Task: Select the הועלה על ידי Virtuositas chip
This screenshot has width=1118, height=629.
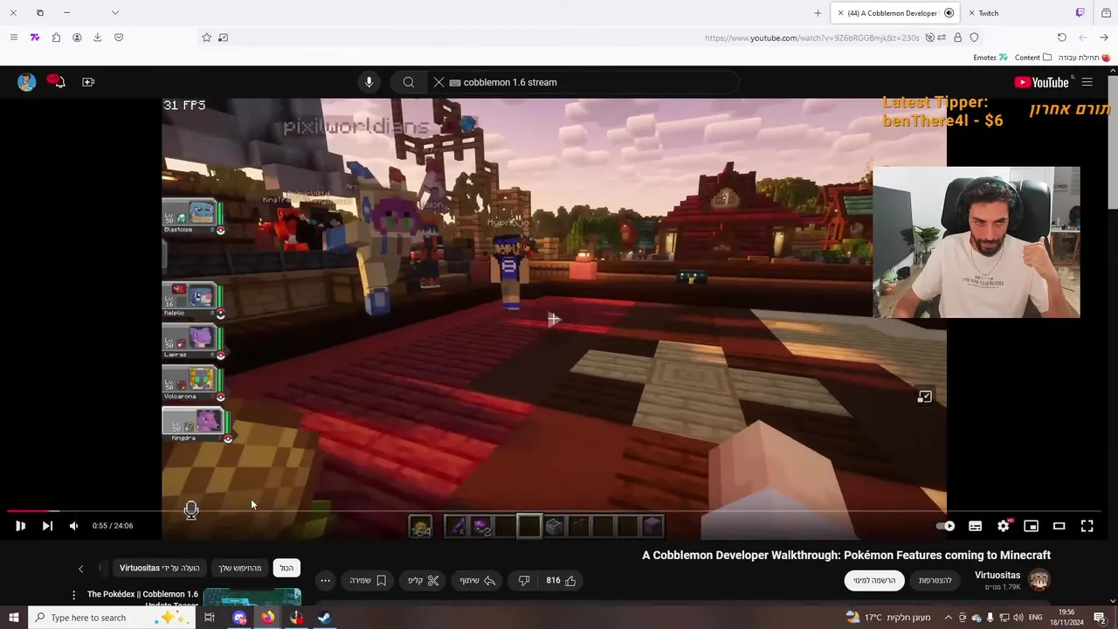Action: pyautogui.click(x=160, y=568)
